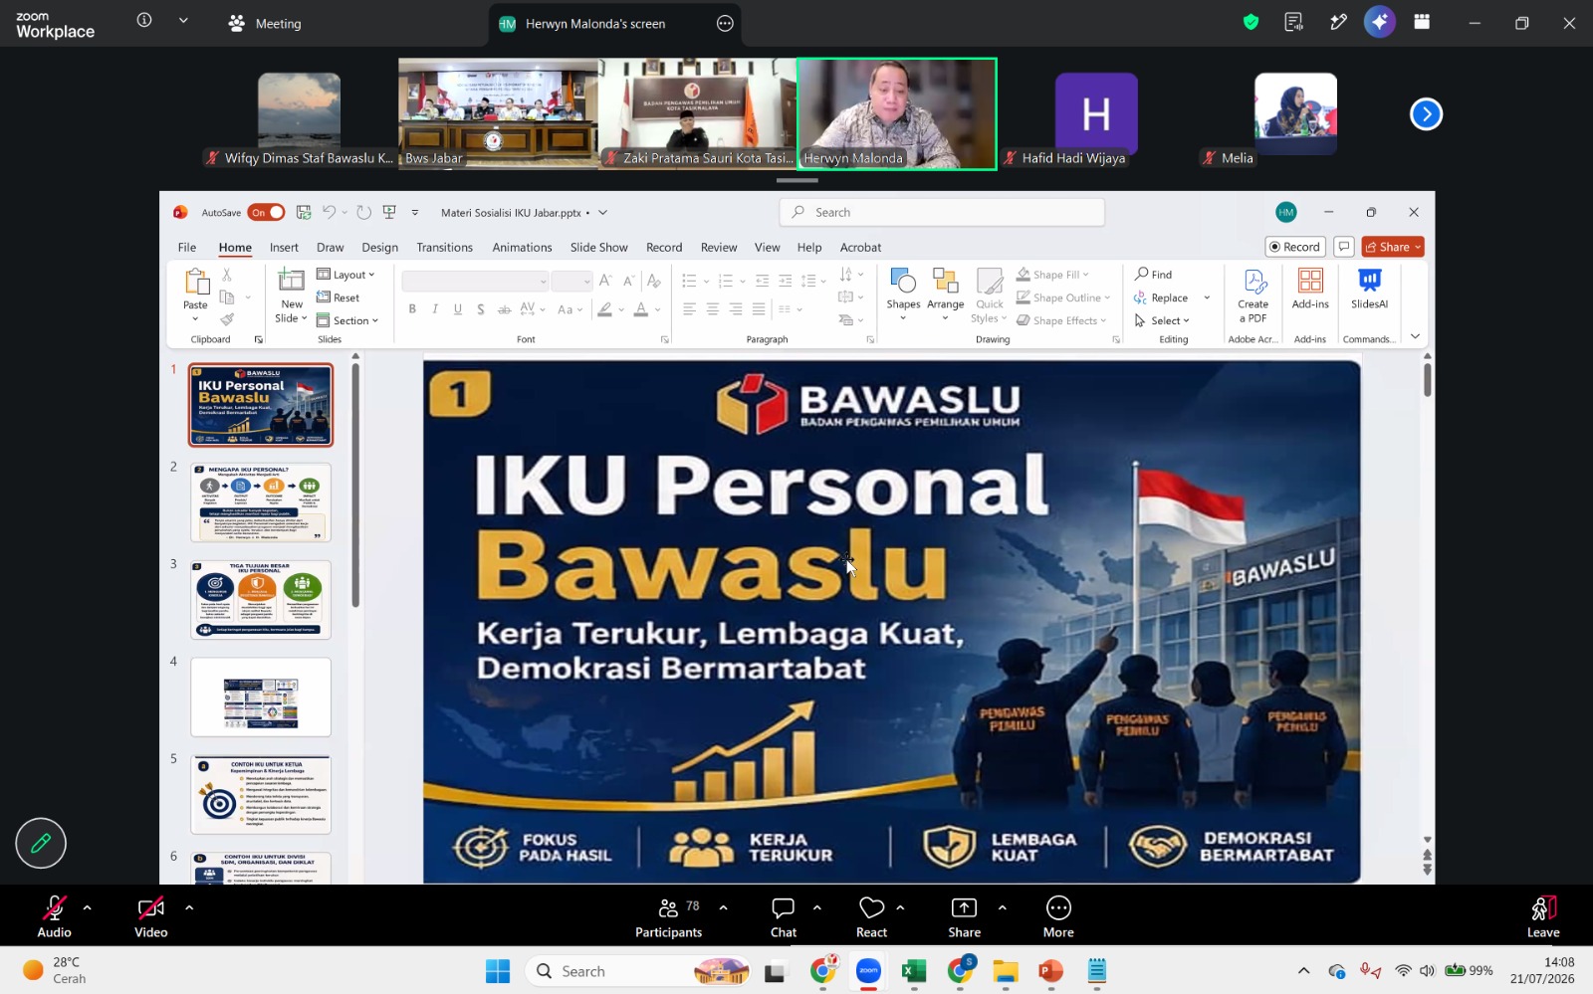Open Participants list showing 78
Screen dimensions: 1593x994
pos(669,916)
